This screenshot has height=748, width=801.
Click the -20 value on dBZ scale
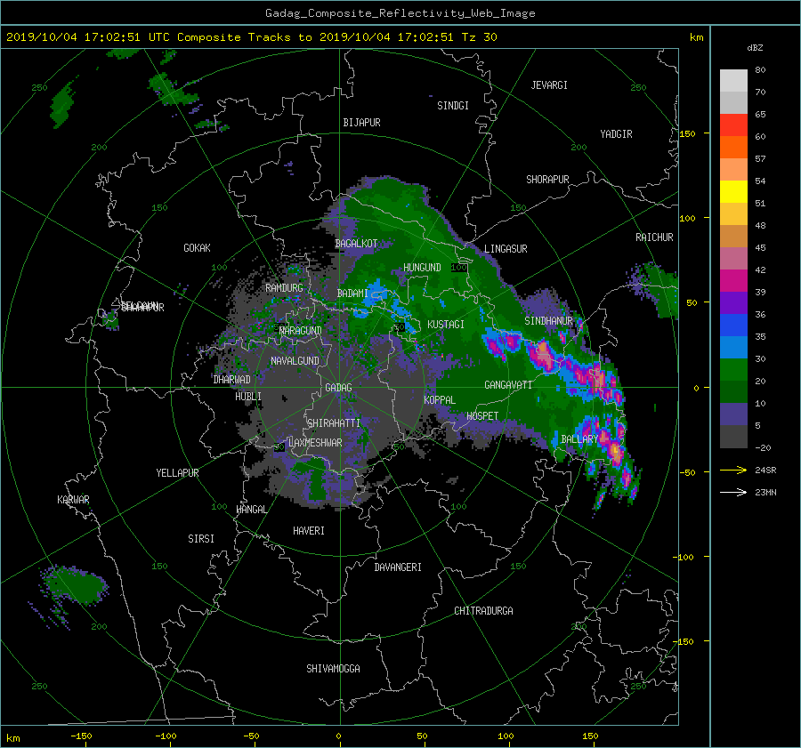coord(763,447)
